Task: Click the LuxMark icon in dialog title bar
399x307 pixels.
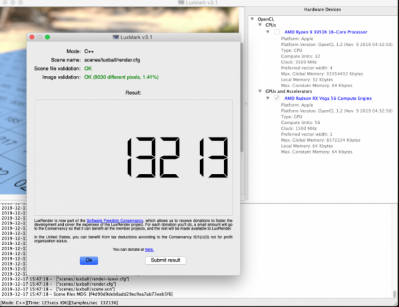Action: [116, 37]
